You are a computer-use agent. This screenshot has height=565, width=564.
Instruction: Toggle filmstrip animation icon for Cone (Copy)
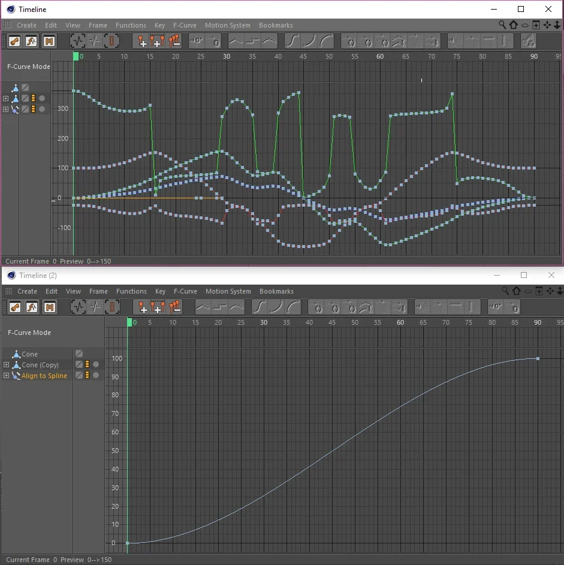[87, 365]
